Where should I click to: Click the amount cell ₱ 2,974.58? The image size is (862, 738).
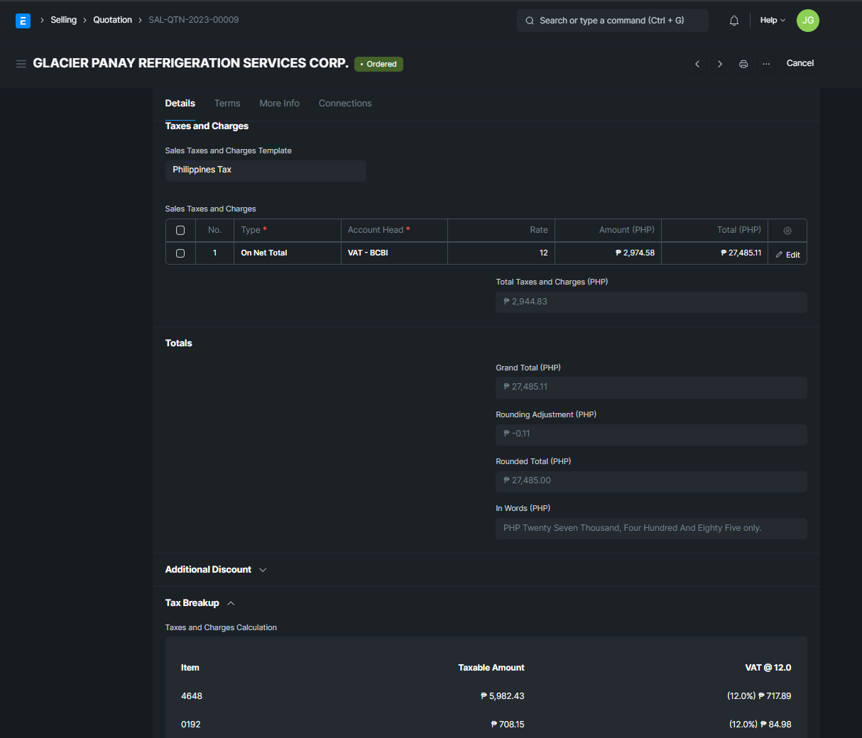(608, 253)
